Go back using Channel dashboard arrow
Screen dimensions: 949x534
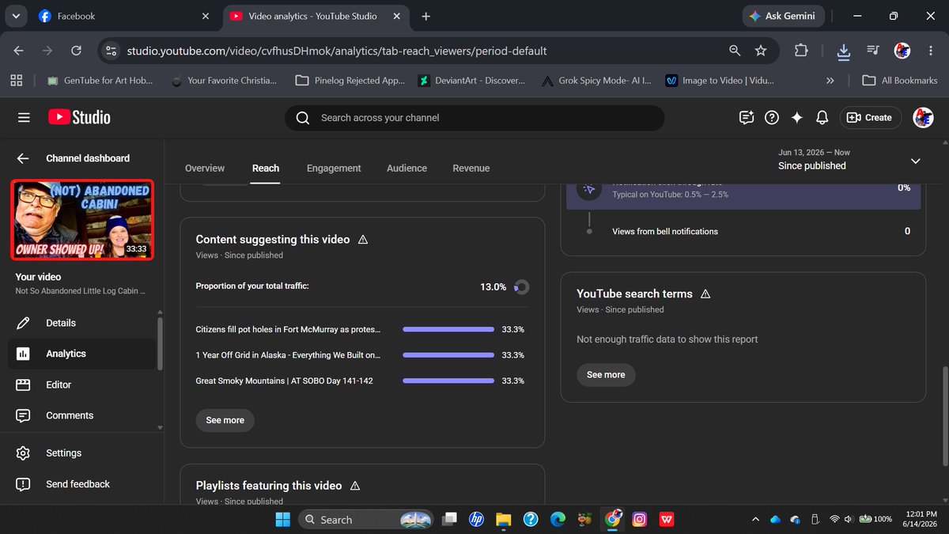click(x=23, y=158)
